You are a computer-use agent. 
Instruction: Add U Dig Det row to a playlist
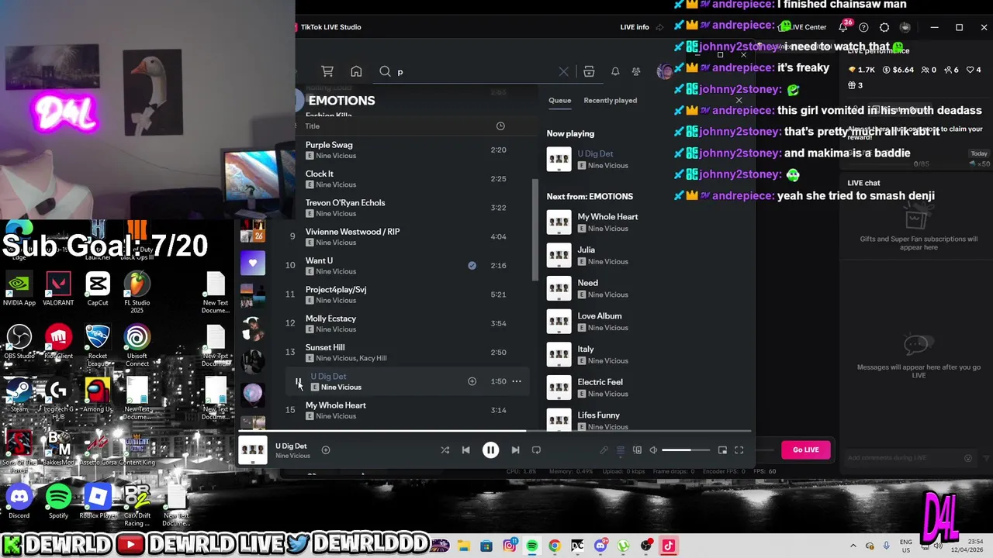pos(472,381)
